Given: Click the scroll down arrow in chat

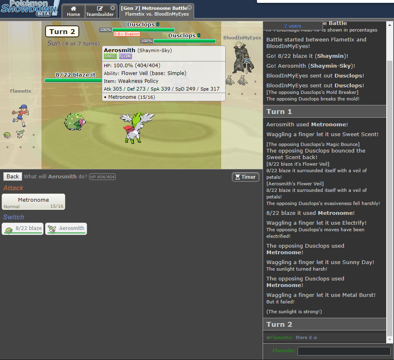Looking at the screenshot, I should (x=390, y=339).
